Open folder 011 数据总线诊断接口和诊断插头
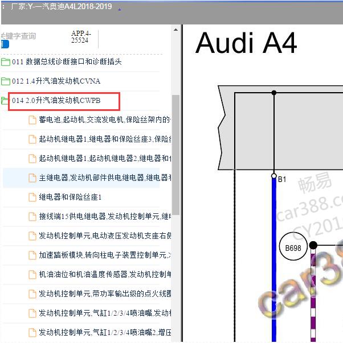The height and width of the screenshot is (343, 343). tap(67, 61)
